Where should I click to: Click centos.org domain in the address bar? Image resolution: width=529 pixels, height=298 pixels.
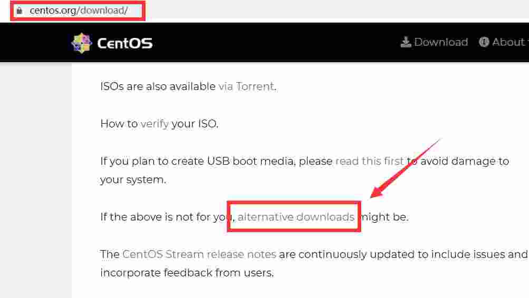[x=53, y=11]
